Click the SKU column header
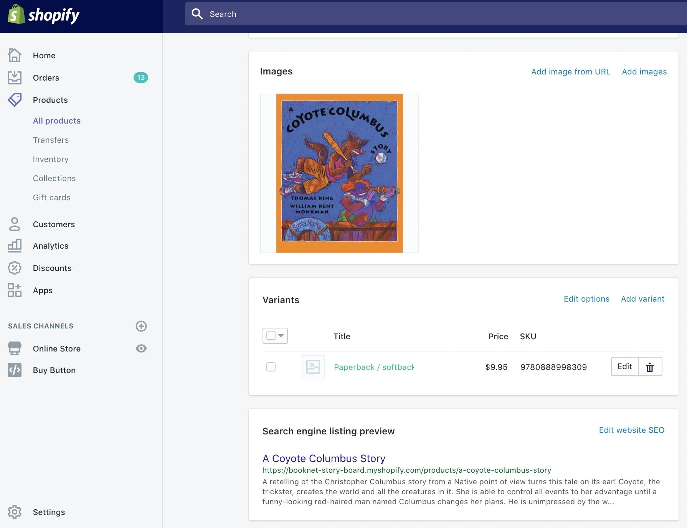Image resolution: width=687 pixels, height=528 pixels. pyautogui.click(x=528, y=337)
